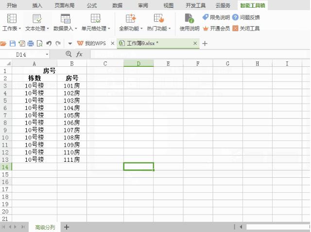Click the 开通会员 crown icon

(206, 29)
